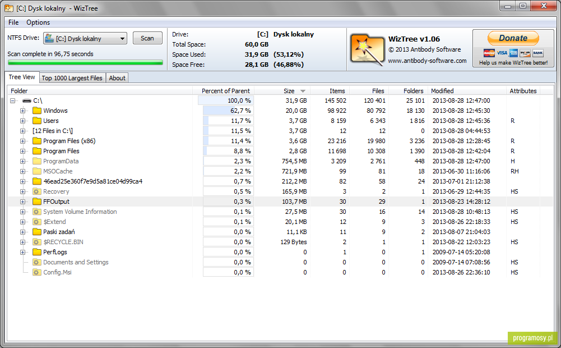Click the Windows folder icon
561x348 pixels.
[37, 111]
